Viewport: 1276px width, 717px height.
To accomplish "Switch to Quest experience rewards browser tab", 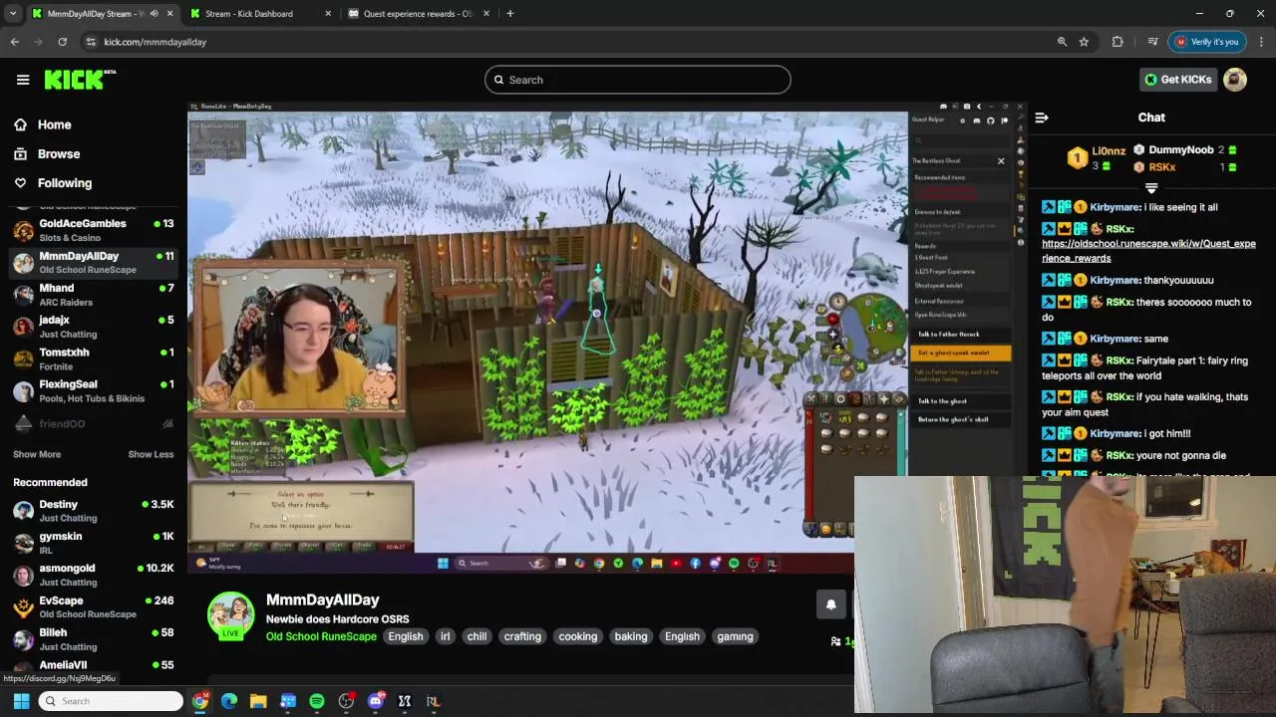I will (x=418, y=14).
